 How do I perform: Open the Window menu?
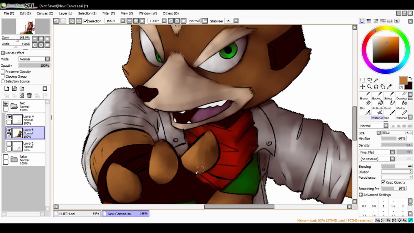coord(148,13)
